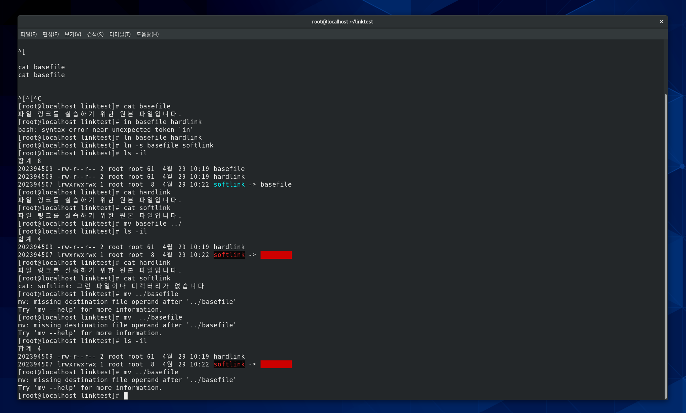Open the 편집(E) menu
686x413 pixels.
click(50, 34)
